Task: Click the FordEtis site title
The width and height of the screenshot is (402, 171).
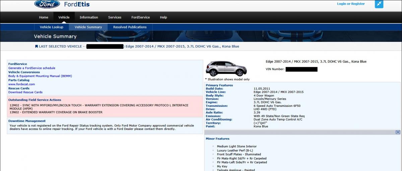Action: tap(77, 4)
